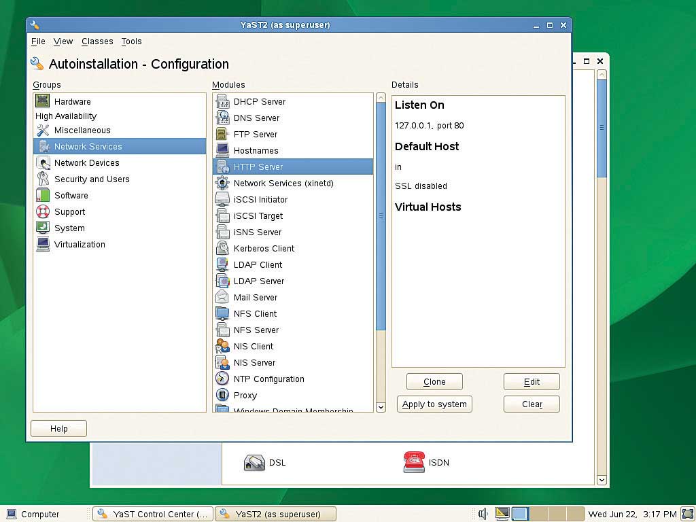Open the Tools menu

click(x=131, y=41)
